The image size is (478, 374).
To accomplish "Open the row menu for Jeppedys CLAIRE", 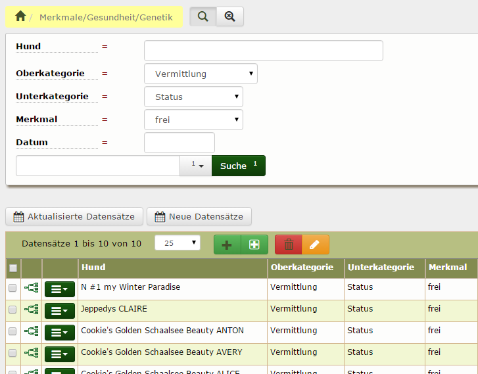I will pos(59,310).
